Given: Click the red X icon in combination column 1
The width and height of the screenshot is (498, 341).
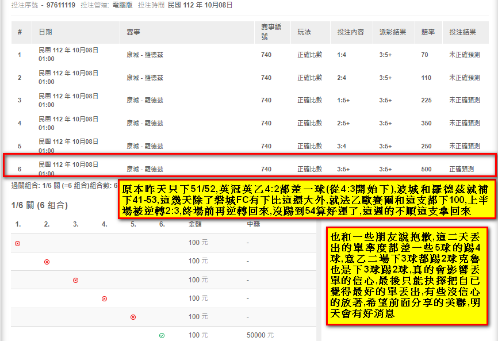Looking at the screenshot, I should click(17, 243).
